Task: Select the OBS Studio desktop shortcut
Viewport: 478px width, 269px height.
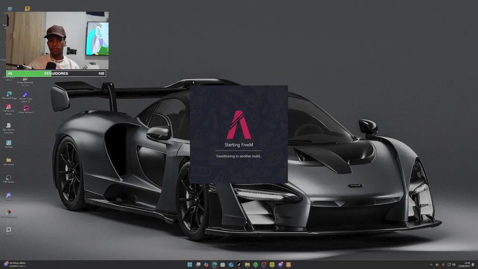Action: pyautogui.click(x=9, y=179)
